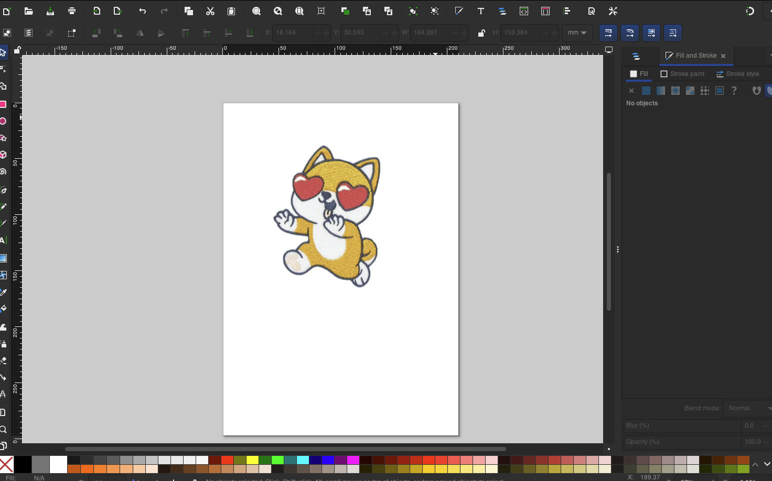The width and height of the screenshot is (772, 481).
Task: Toggle scaling rounded corners with rectangles
Action: [x=629, y=32]
